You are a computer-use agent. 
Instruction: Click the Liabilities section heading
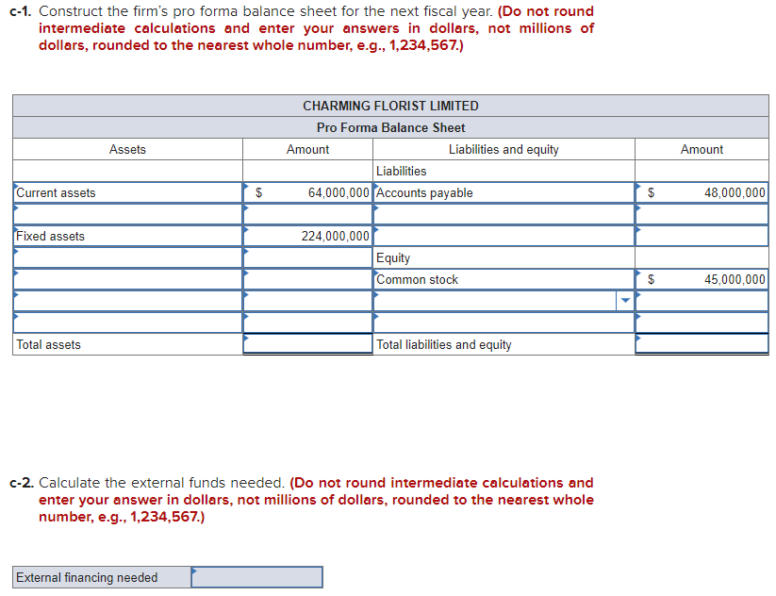[x=402, y=172]
